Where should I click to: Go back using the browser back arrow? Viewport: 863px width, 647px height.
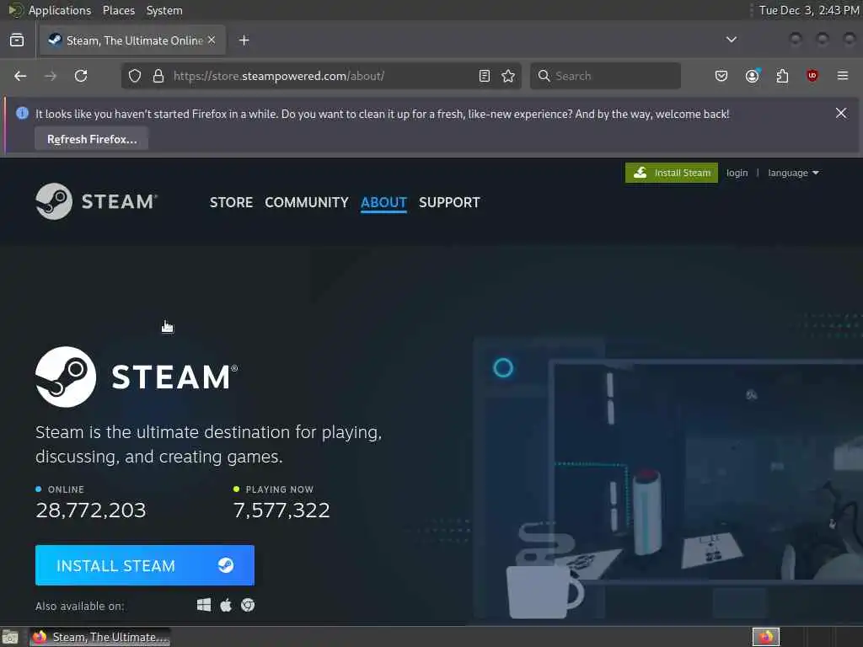[x=20, y=76]
